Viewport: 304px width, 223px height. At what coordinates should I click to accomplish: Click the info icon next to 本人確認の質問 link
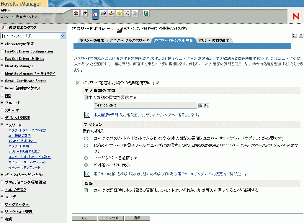87,115
